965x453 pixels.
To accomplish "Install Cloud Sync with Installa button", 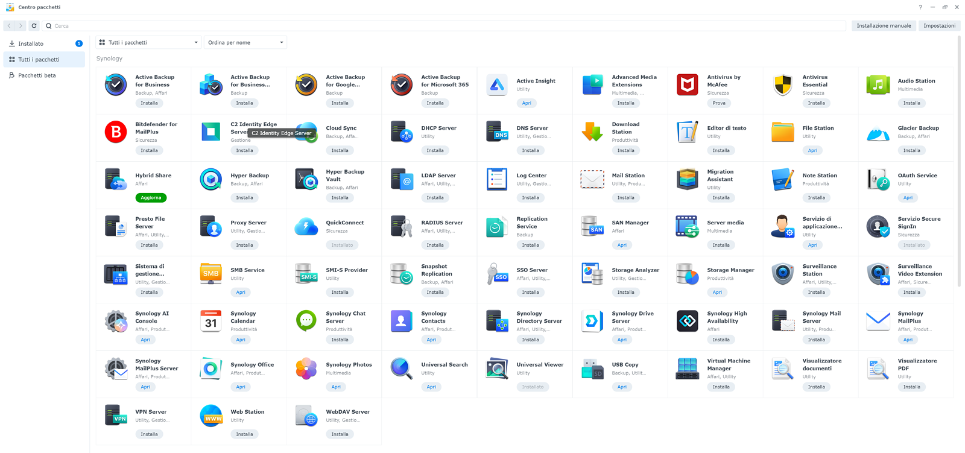I will 340,151.
